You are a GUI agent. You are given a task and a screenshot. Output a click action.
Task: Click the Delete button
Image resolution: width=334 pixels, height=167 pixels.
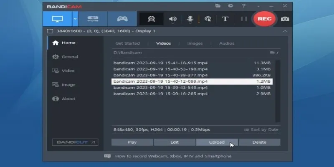(x=259, y=142)
